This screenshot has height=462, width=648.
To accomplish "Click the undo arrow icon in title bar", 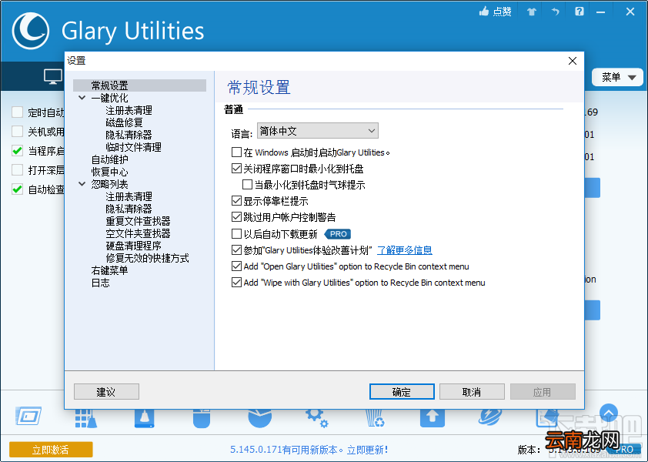I will (555, 12).
